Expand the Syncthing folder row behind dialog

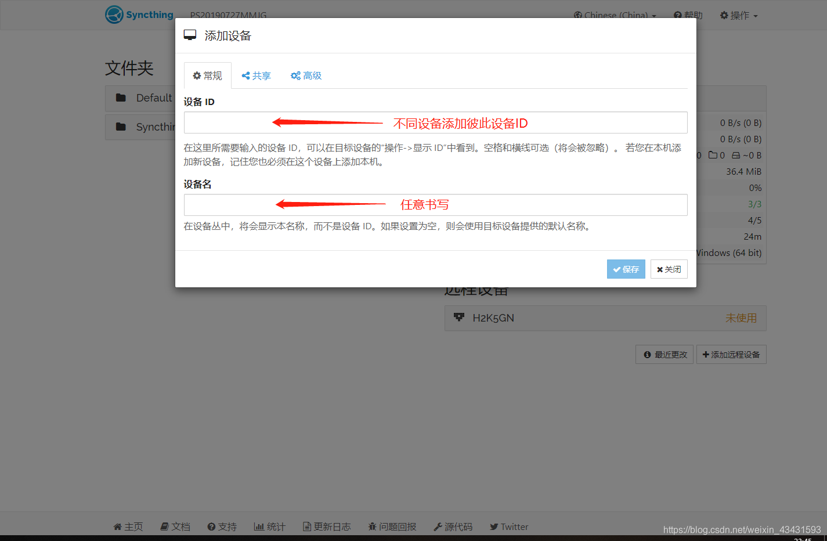pyautogui.click(x=140, y=127)
